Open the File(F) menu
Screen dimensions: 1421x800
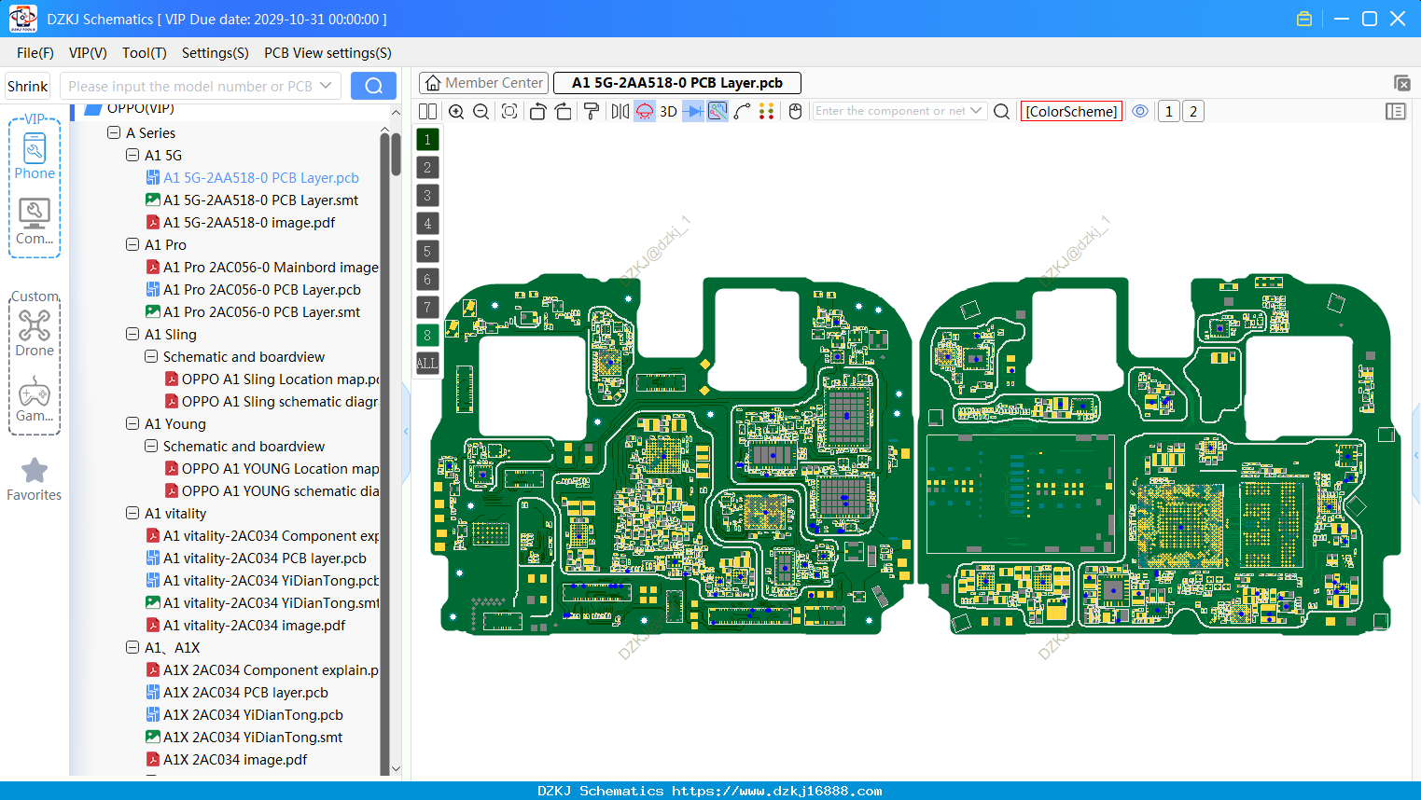[35, 53]
